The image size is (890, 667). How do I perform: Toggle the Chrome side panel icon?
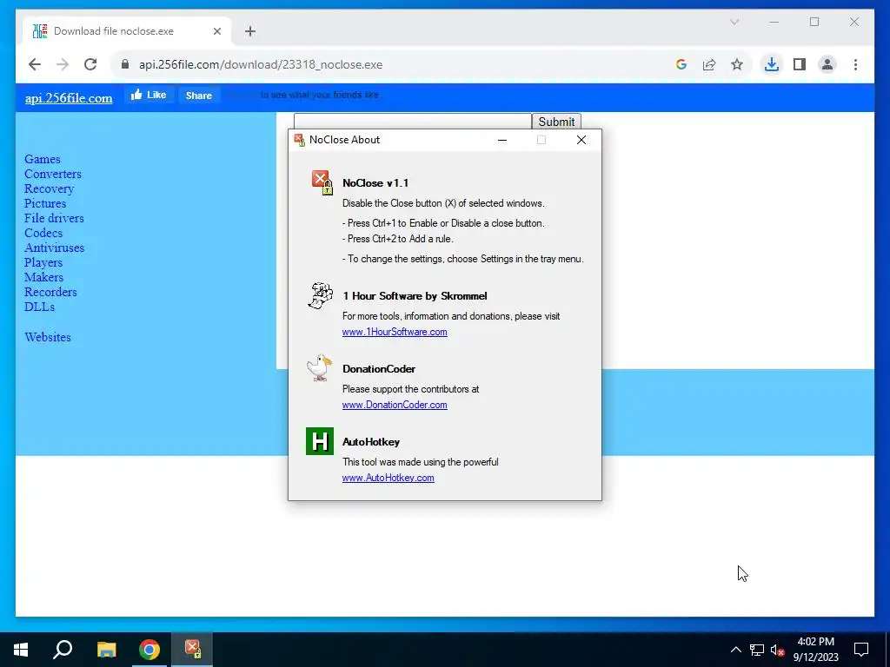[800, 64]
